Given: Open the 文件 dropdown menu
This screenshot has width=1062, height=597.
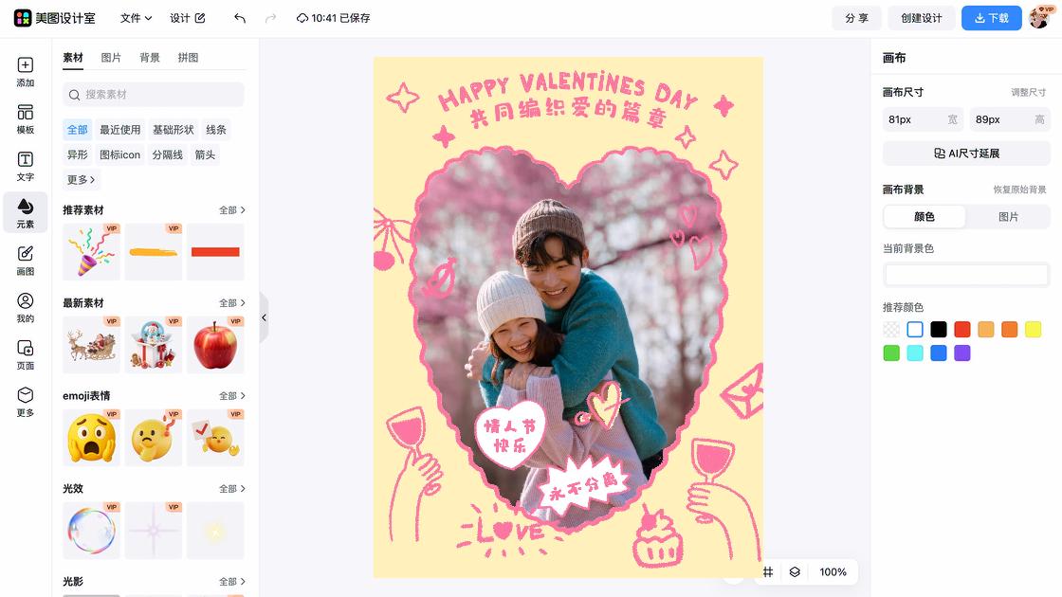Looking at the screenshot, I should (136, 18).
